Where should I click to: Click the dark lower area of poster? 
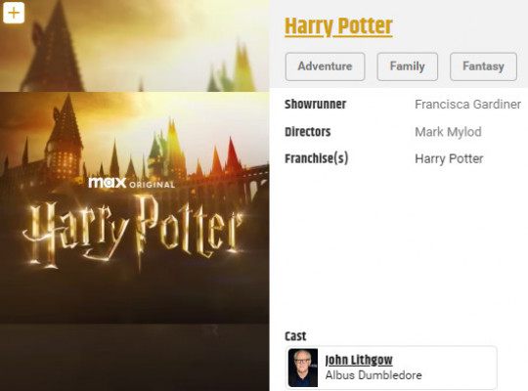(x=135, y=357)
